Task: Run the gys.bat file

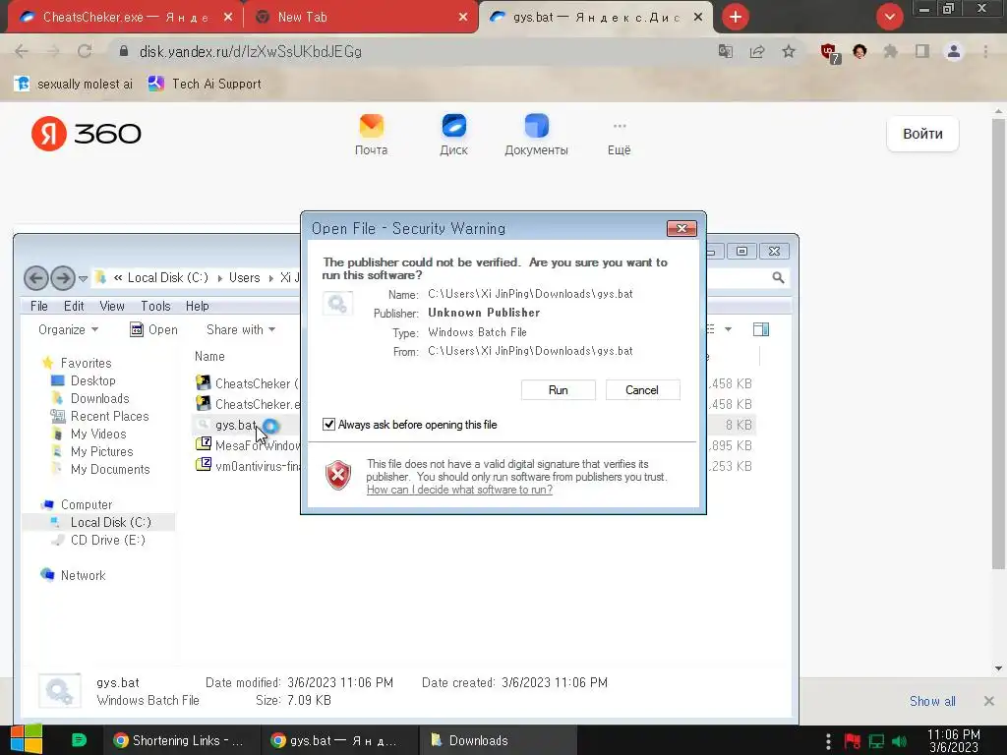Action: pyautogui.click(x=559, y=389)
